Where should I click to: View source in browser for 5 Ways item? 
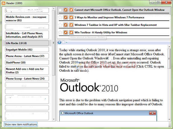click(71, 17)
